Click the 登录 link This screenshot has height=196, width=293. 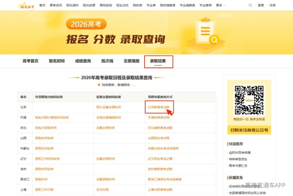[x=261, y=5]
